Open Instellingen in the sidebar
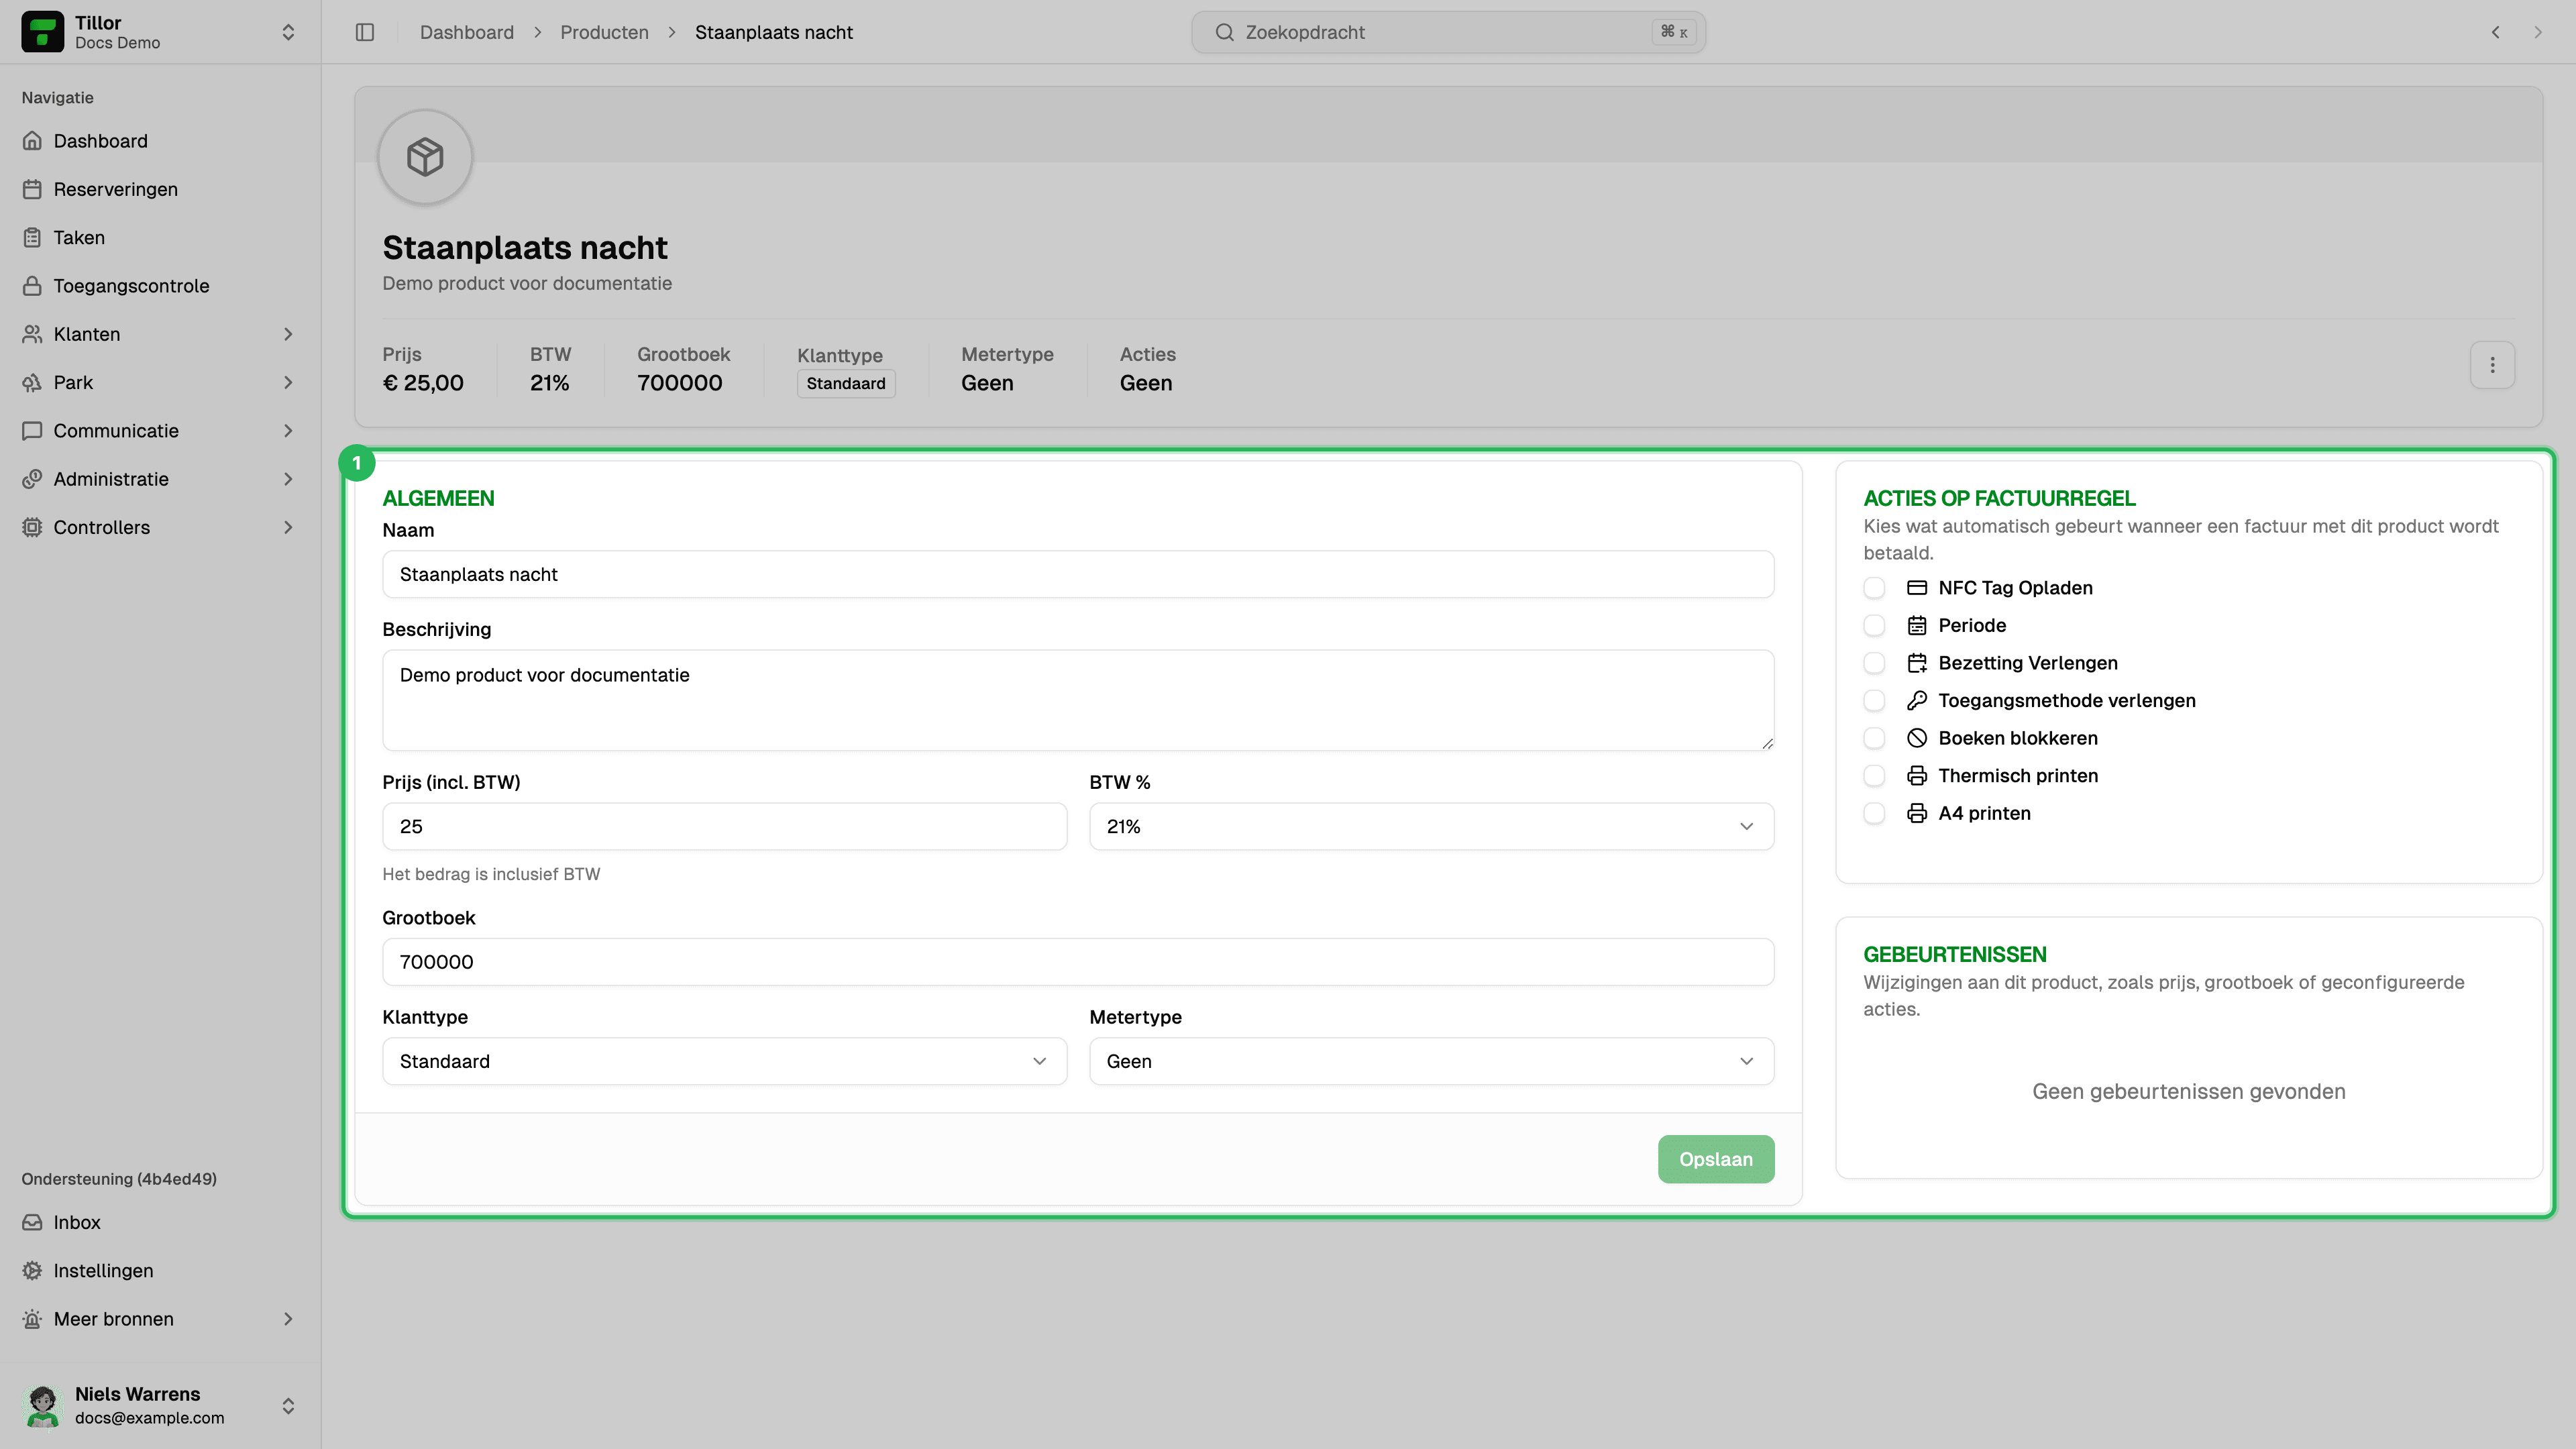The image size is (2576, 1449). 160,1270
